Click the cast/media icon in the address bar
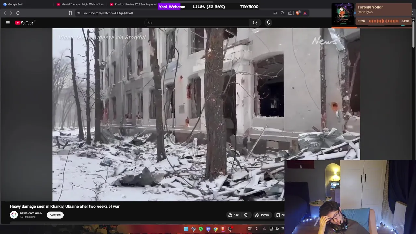Viewport: 416px width, 234px height. pyautogui.click(x=275, y=13)
